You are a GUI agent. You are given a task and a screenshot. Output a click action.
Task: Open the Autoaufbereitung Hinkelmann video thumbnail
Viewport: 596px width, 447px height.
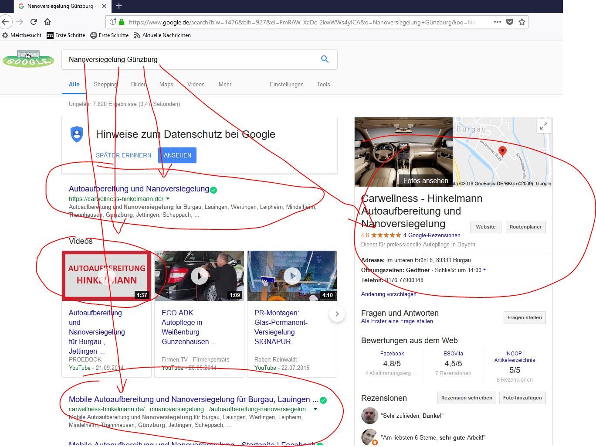(x=106, y=276)
